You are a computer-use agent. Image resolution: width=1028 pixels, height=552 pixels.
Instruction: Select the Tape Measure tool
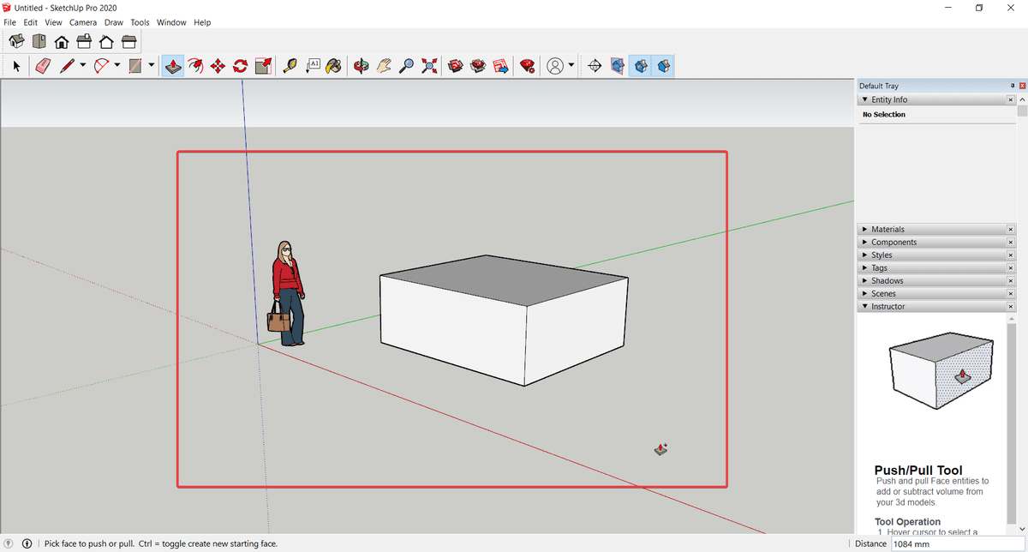290,66
